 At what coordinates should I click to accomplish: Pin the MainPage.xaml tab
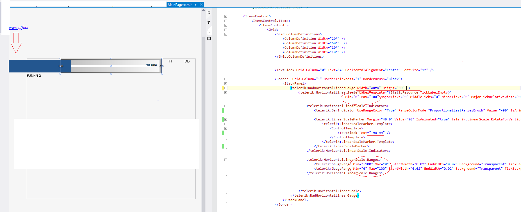click(196, 4)
